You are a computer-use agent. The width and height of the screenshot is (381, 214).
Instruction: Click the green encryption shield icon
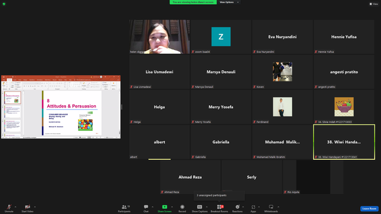click(x=4, y=4)
